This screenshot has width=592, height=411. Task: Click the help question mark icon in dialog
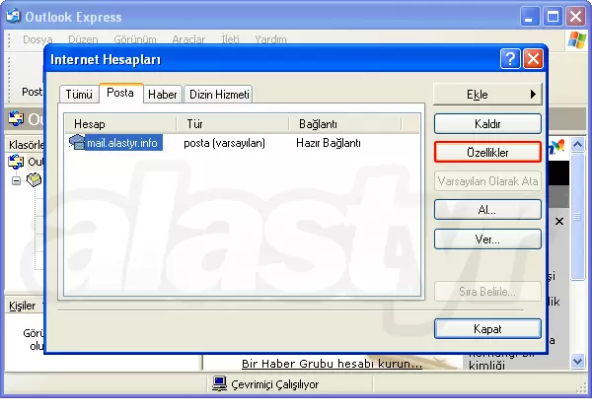point(510,59)
